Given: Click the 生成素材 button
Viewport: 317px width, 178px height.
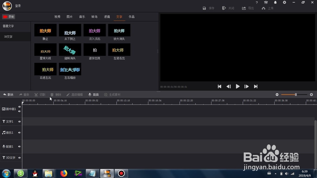Looking at the screenshot, I should pyautogui.click(x=112, y=95).
